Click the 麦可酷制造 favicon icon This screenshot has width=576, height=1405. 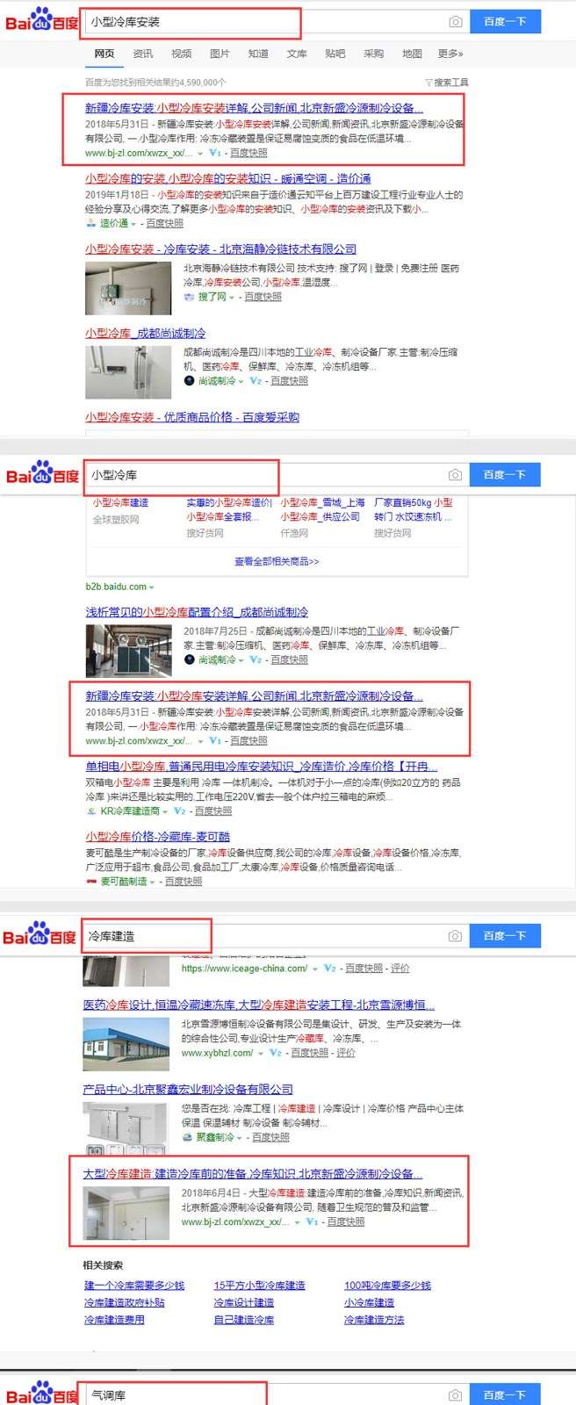[91, 882]
